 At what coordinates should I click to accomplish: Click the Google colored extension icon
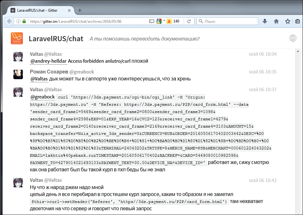[x=159, y=21]
